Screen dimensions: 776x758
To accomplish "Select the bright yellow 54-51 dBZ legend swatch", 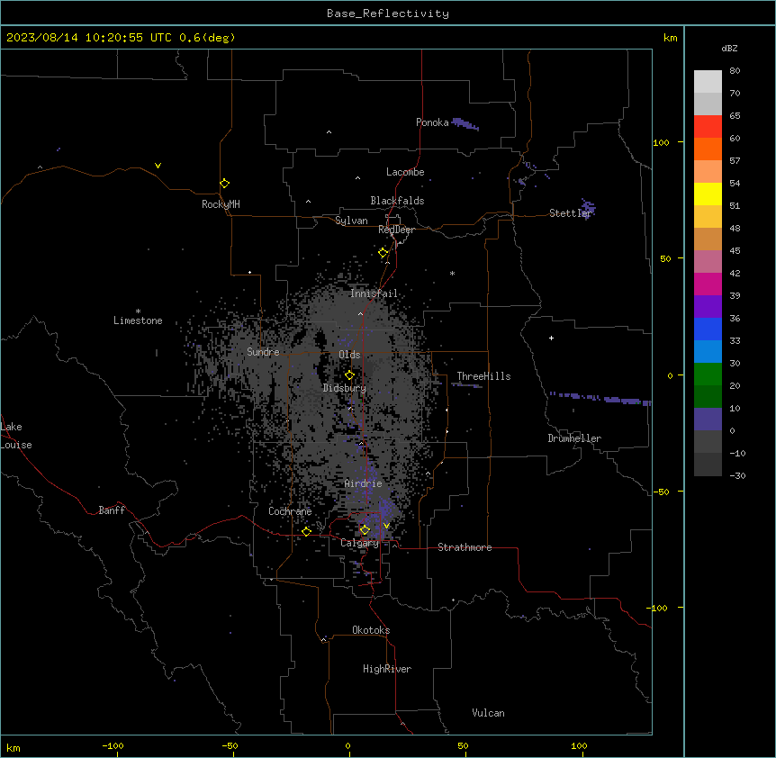I will click(x=708, y=194).
